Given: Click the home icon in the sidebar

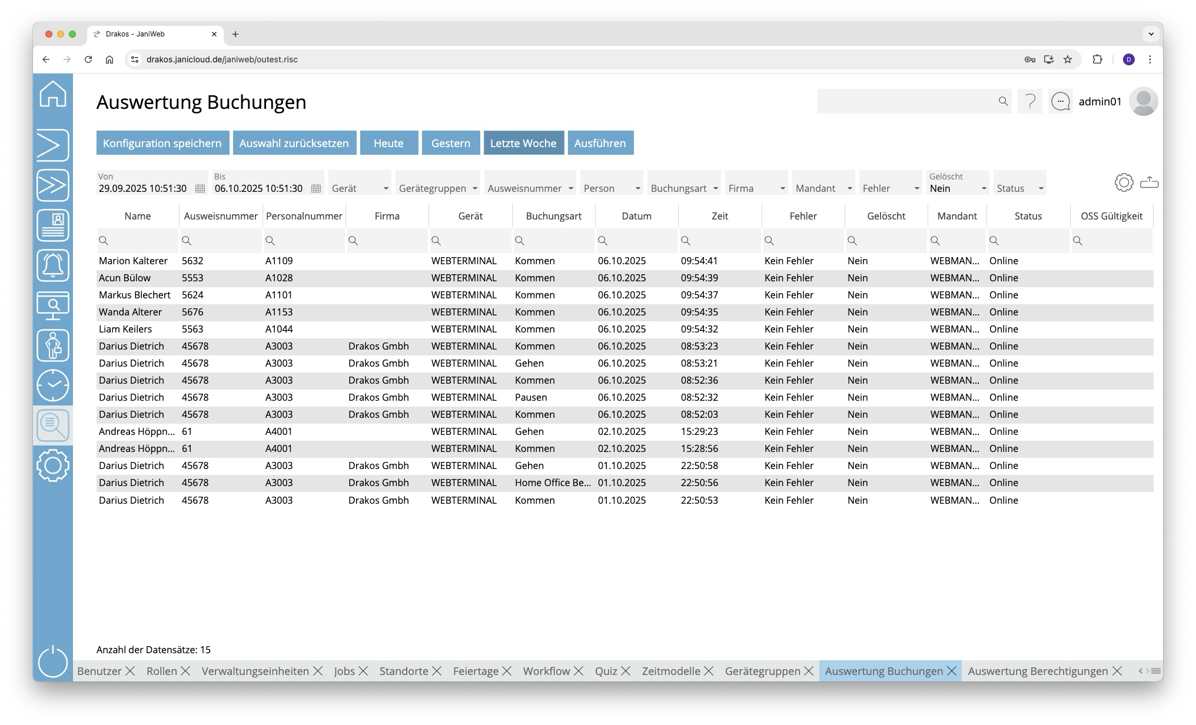Looking at the screenshot, I should (x=53, y=94).
